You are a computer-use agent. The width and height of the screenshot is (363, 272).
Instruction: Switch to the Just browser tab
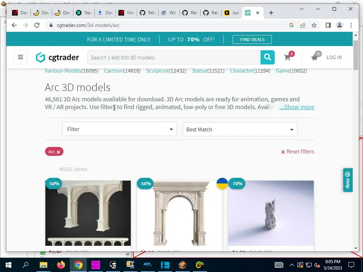[x=232, y=13]
